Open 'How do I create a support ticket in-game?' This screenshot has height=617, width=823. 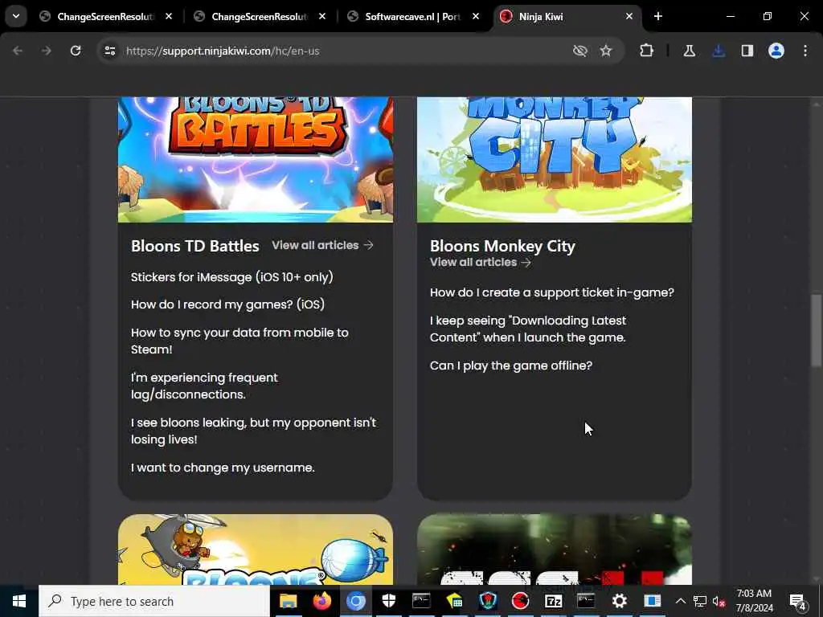[x=552, y=292]
